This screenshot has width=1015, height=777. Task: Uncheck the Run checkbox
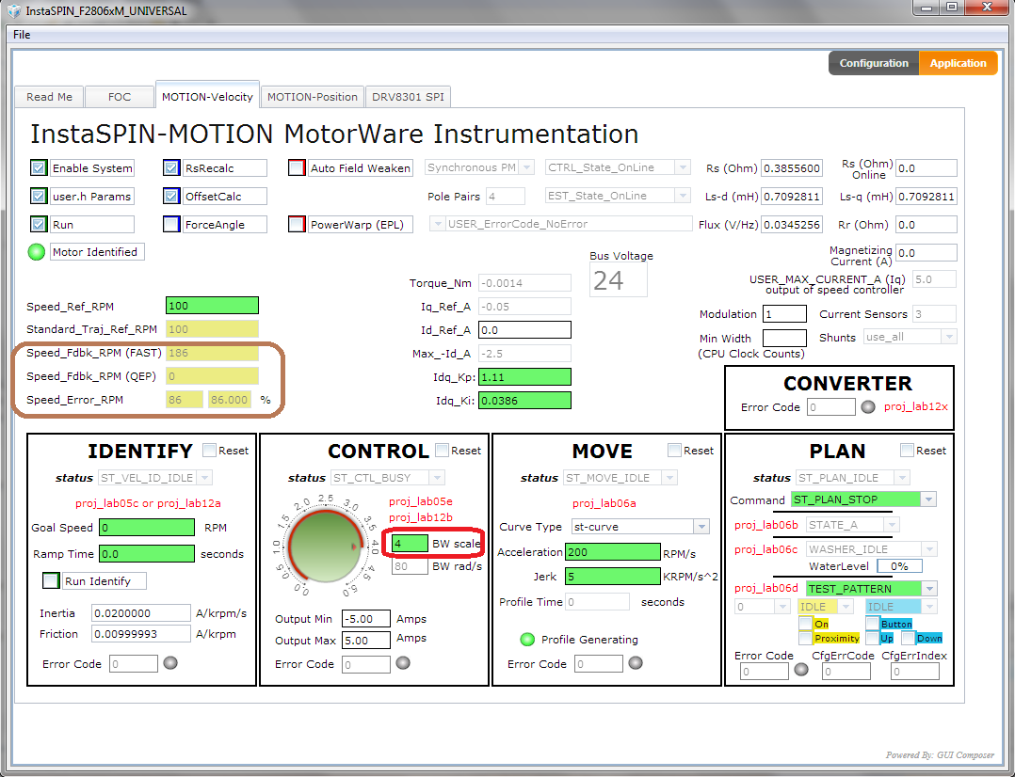pos(39,225)
